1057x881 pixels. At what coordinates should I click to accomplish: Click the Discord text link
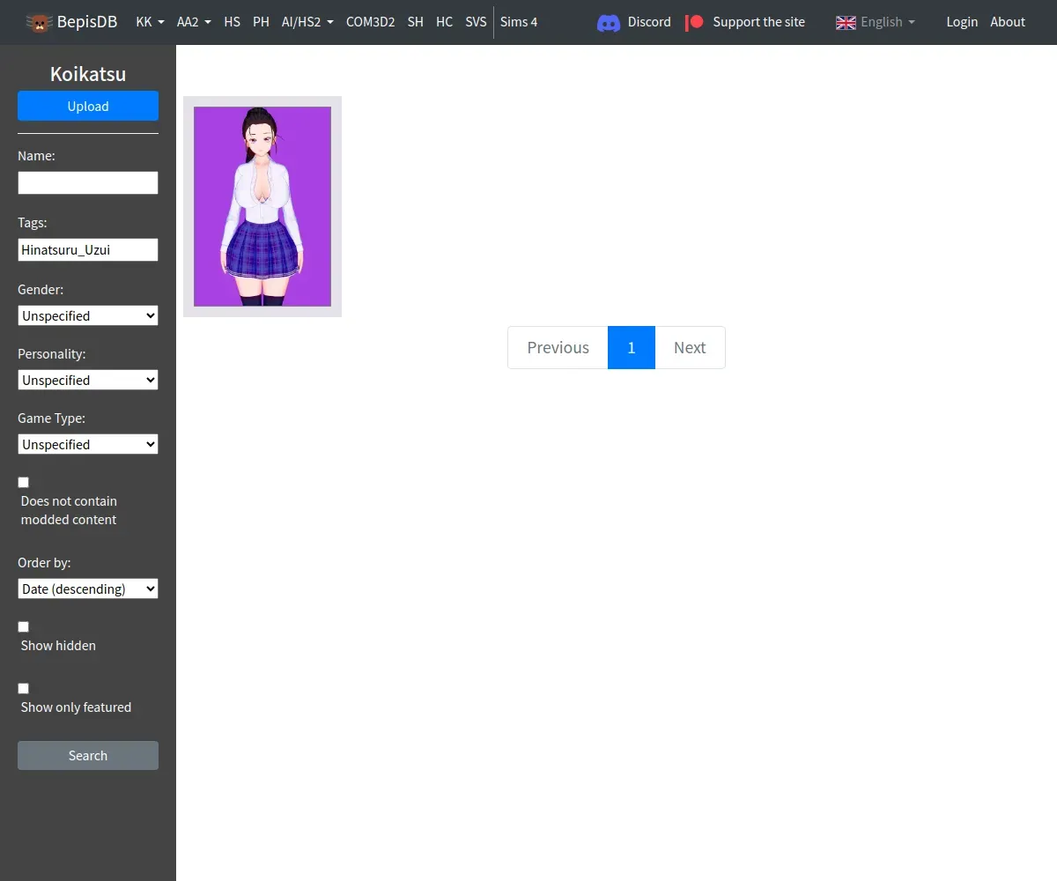pyautogui.click(x=649, y=22)
